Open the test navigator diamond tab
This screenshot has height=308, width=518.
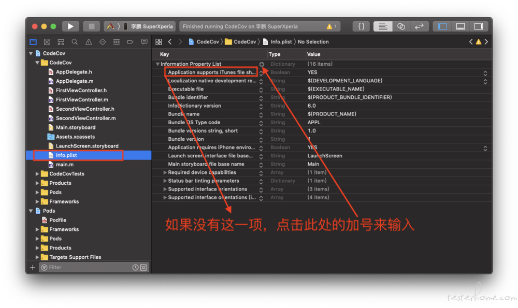tap(103, 42)
